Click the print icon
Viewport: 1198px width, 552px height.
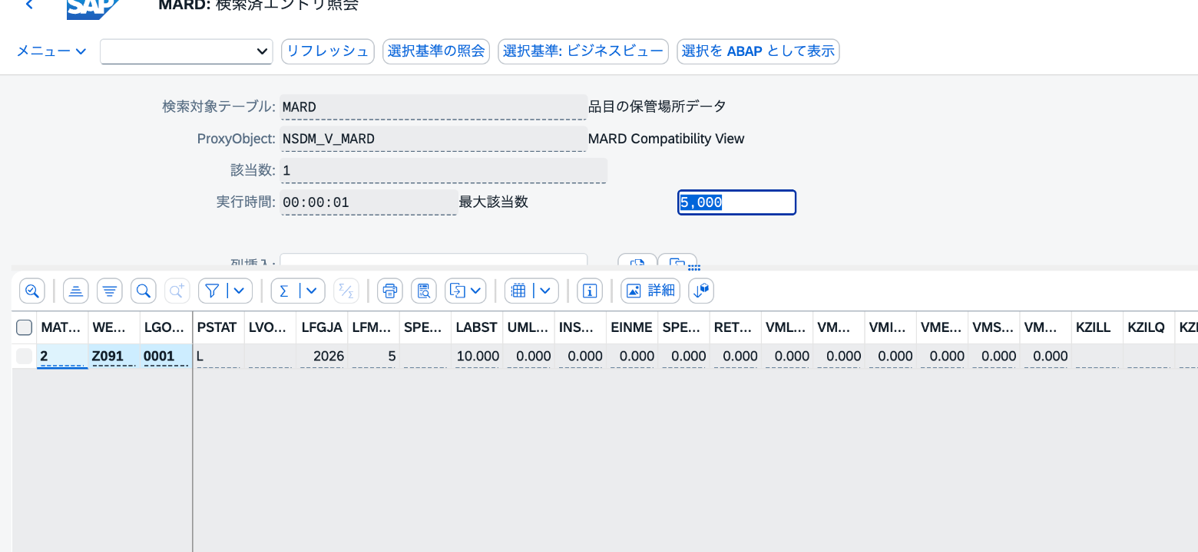pyautogui.click(x=390, y=291)
